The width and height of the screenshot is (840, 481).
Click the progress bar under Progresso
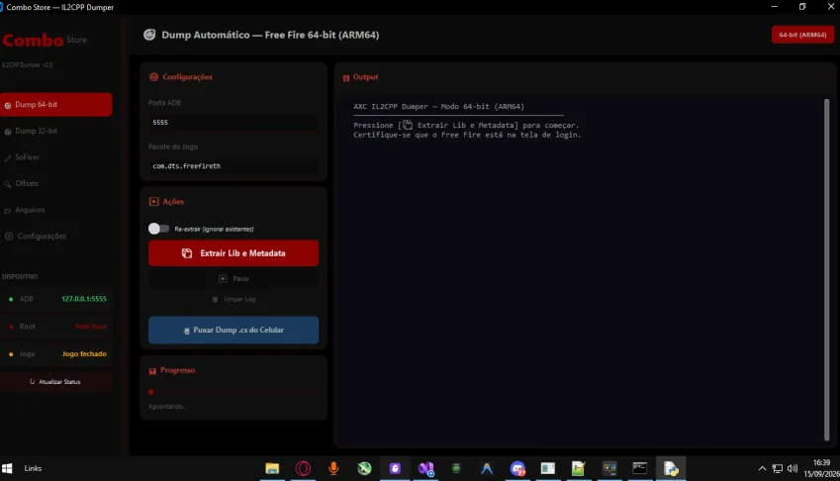point(233,392)
